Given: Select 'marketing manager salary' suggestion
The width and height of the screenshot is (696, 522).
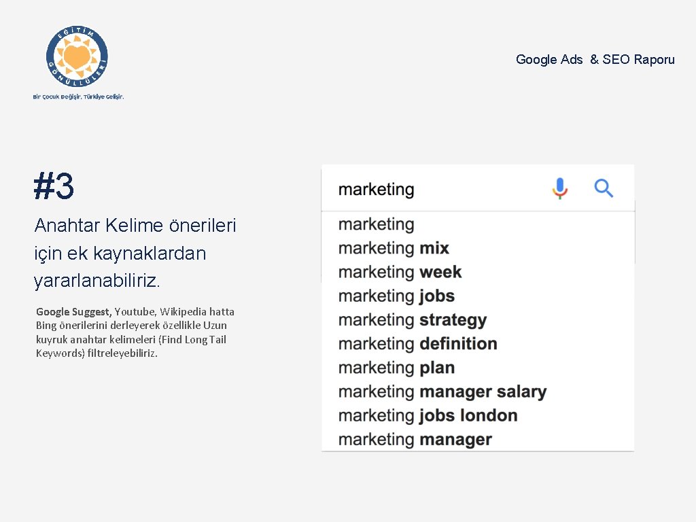Looking at the screenshot, I should pyautogui.click(x=442, y=391).
